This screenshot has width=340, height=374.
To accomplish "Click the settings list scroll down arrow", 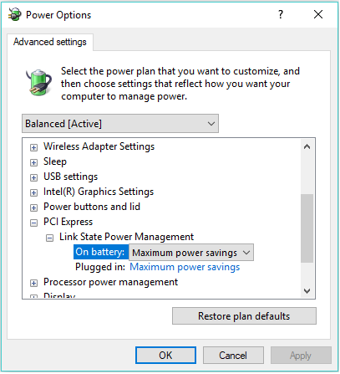I will 307,291.
